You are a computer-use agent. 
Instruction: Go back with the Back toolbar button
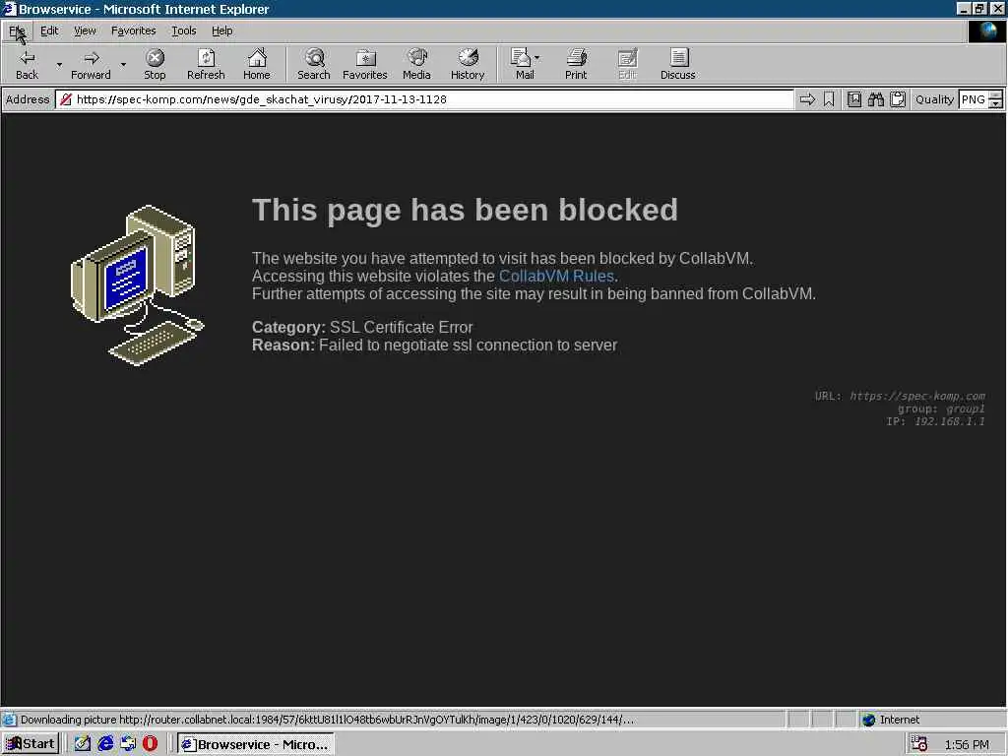(27, 64)
